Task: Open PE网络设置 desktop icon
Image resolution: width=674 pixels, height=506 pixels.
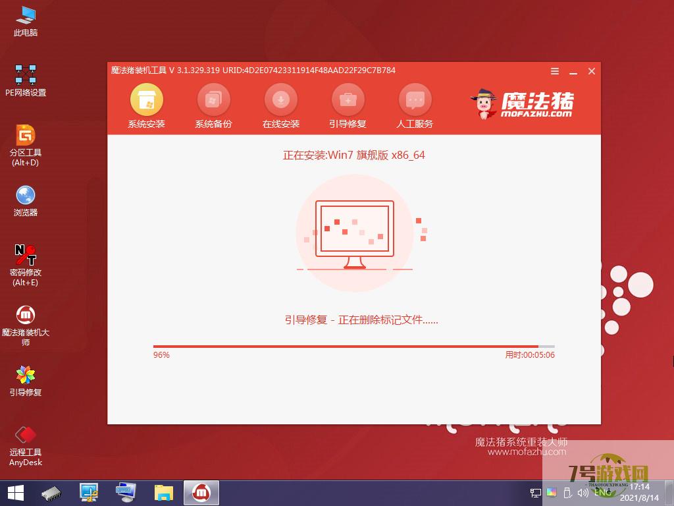Action: tap(26, 80)
